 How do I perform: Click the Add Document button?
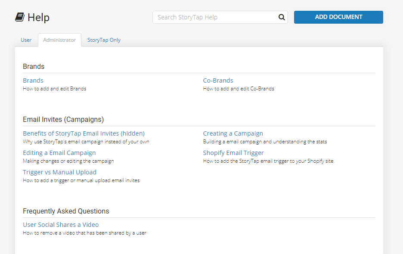338,17
